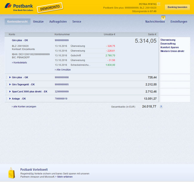The width and height of the screenshot is (194, 184).
Task: Click account number 799999919
Action: pyautogui.click(x=61, y=99)
